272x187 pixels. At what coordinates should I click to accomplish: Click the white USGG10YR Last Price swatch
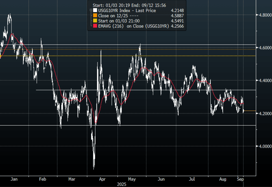click(x=95, y=11)
